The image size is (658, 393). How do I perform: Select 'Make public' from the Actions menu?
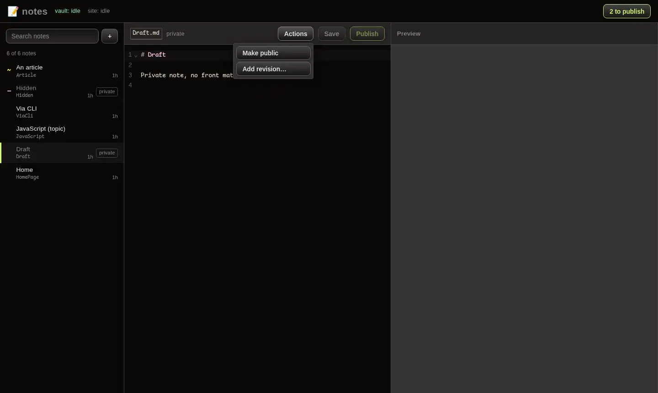(273, 53)
